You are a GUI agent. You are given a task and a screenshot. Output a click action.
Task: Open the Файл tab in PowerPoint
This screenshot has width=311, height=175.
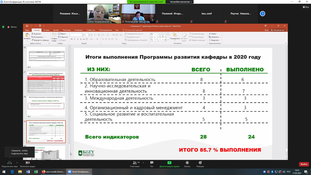click(27, 30)
